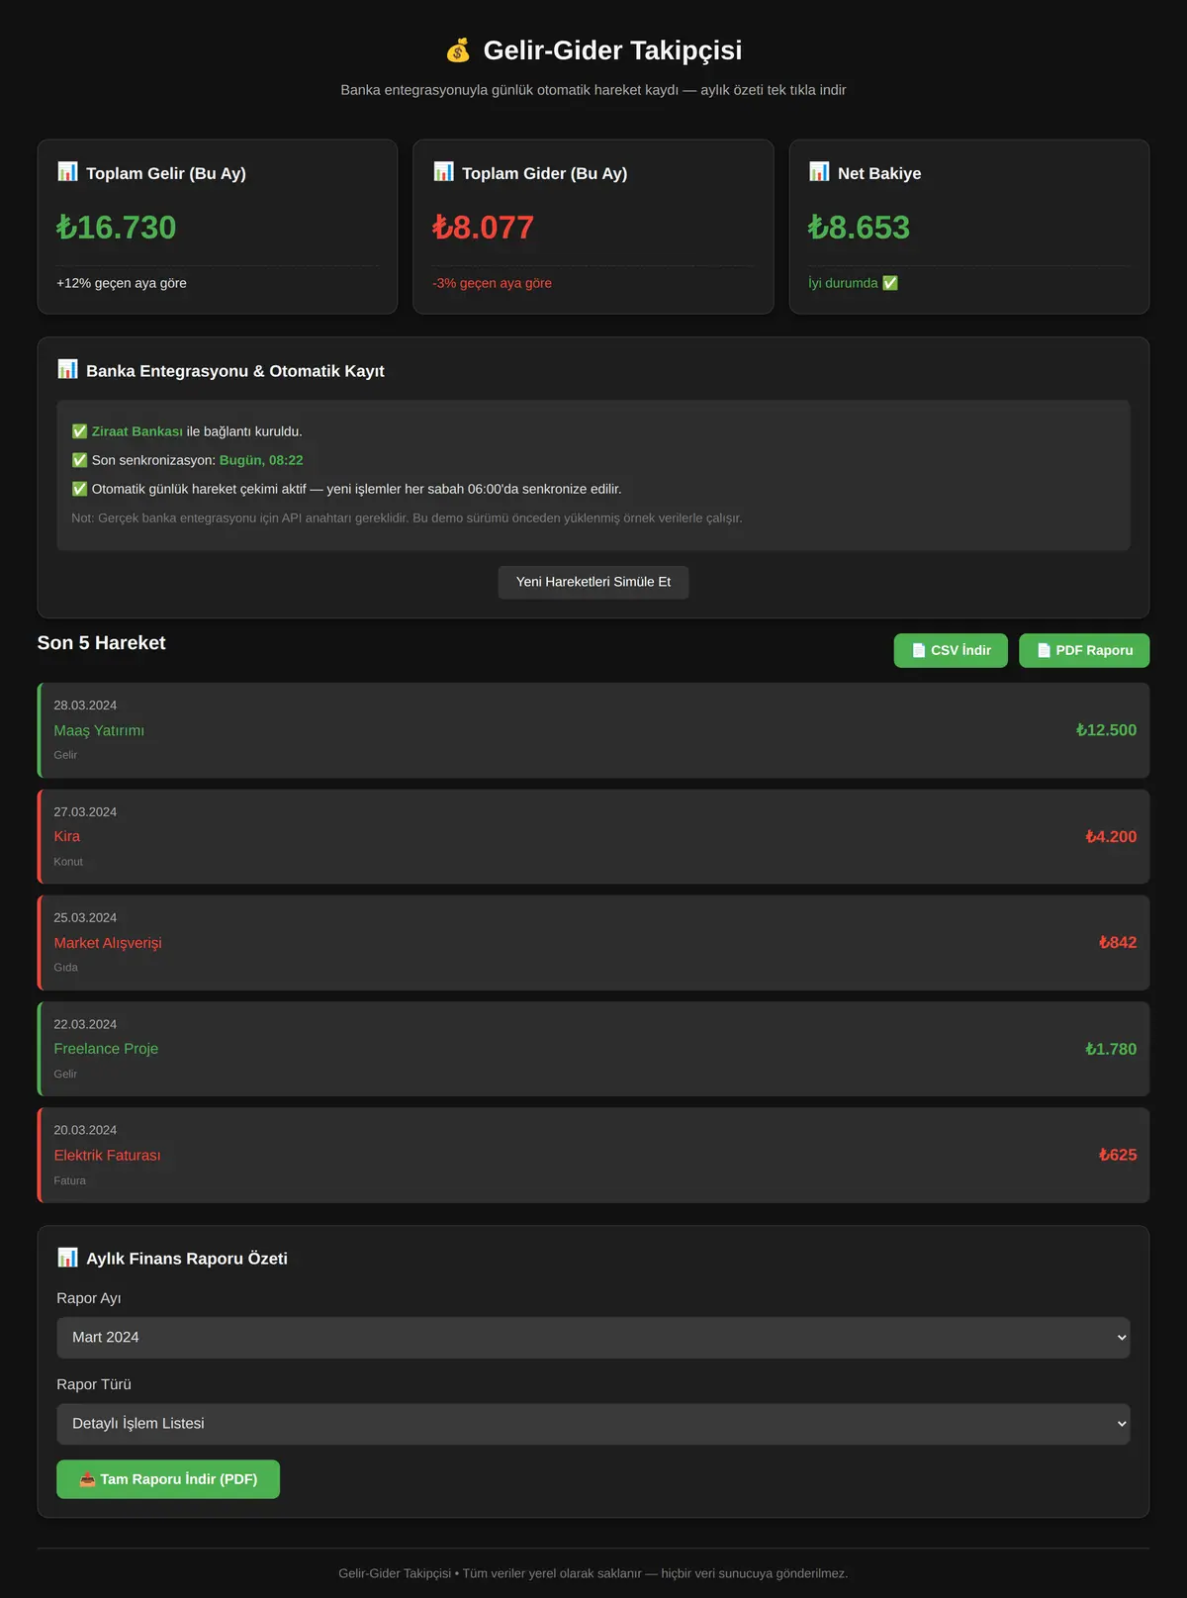Select the Kira expense transaction
The image size is (1187, 1598).
[593, 837]
